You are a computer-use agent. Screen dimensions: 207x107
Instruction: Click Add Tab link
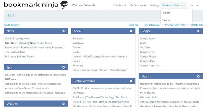(x=134, y=25)
